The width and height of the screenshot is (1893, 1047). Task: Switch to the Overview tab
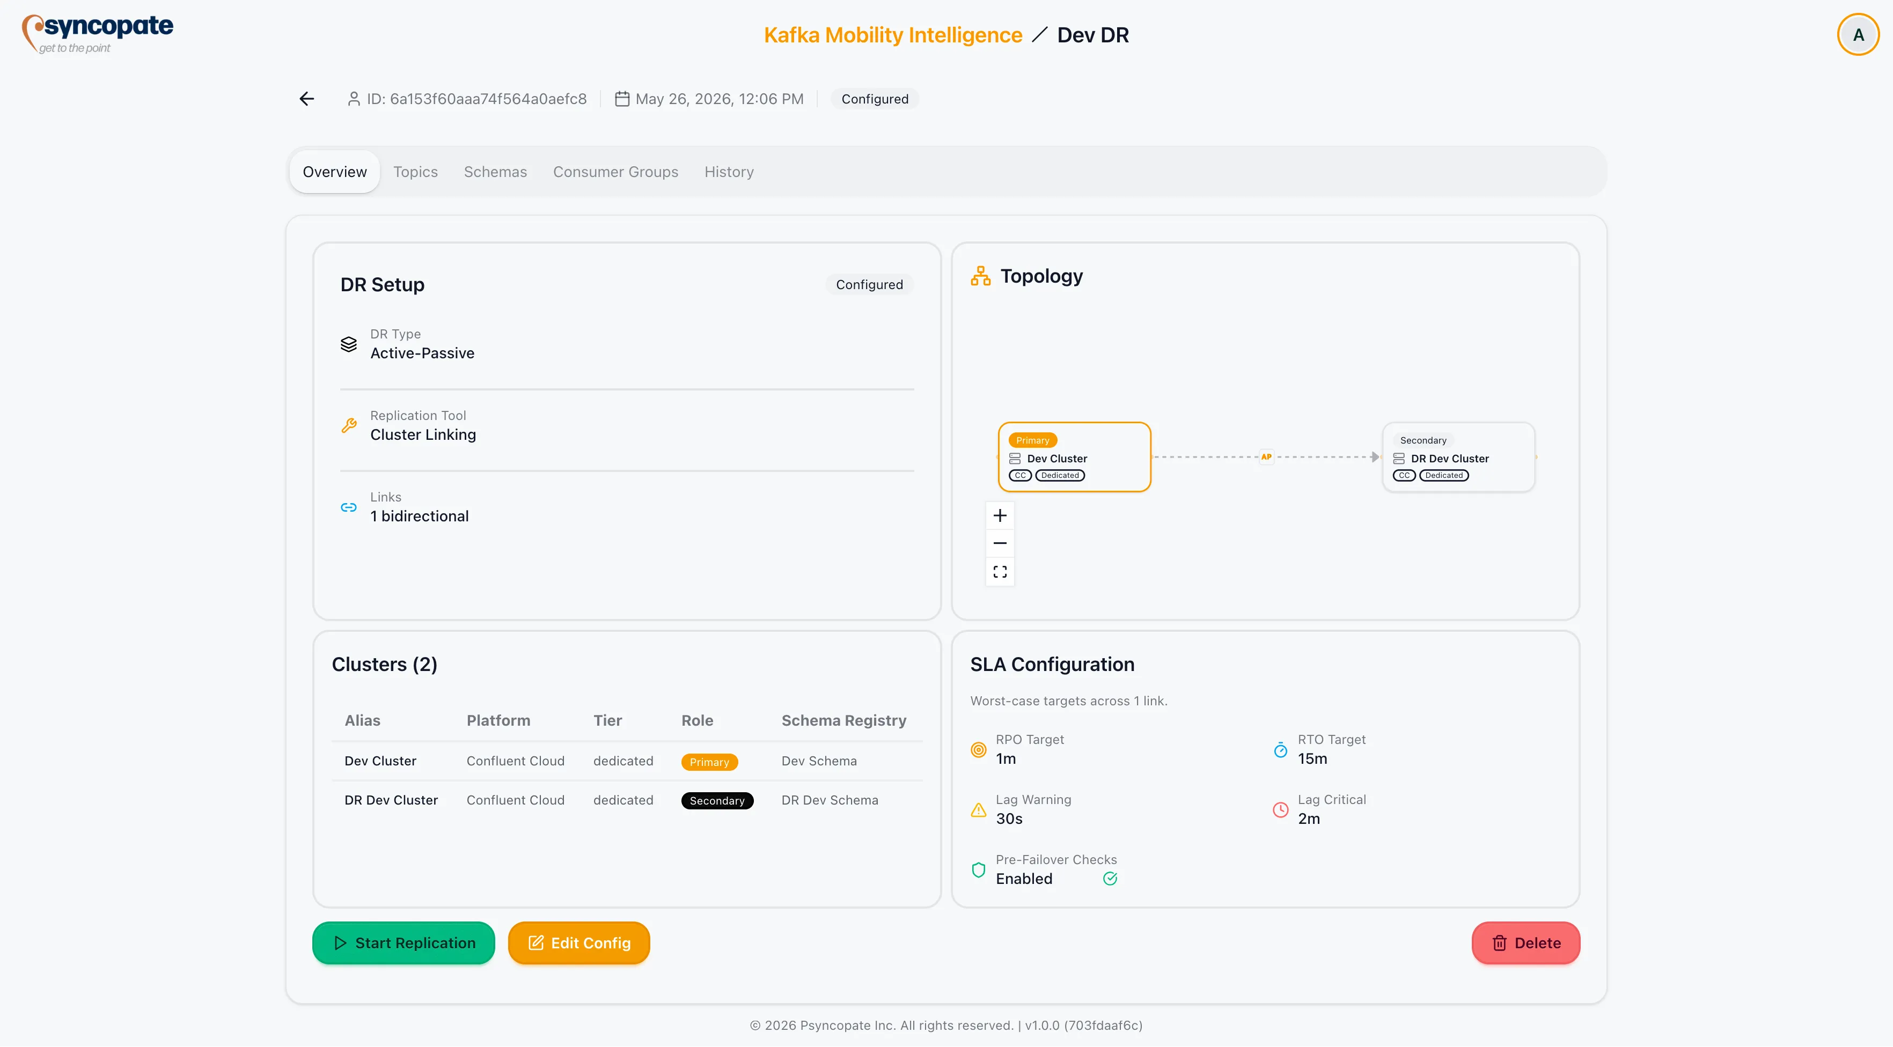(334, 172)
